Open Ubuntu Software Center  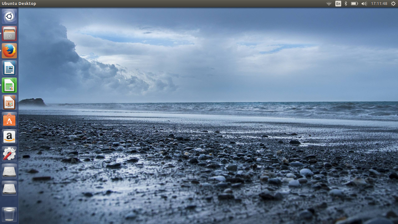(9, 120)
